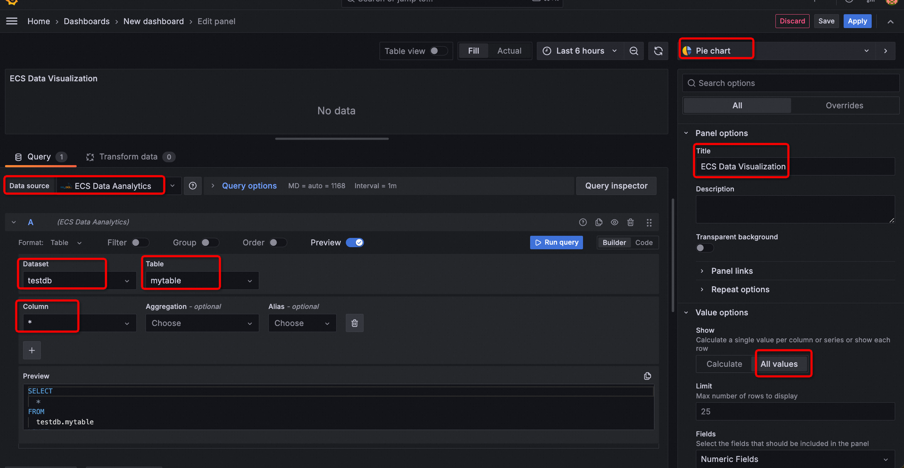Select the Calculate show option
This screenshot has width=904, height=468.
coord(724,364)
